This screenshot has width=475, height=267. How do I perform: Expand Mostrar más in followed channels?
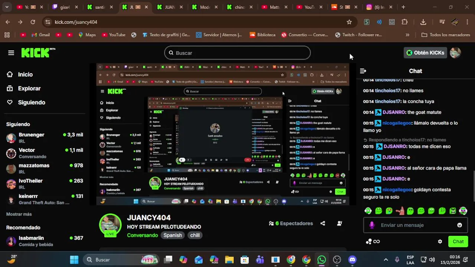(19, 214)
